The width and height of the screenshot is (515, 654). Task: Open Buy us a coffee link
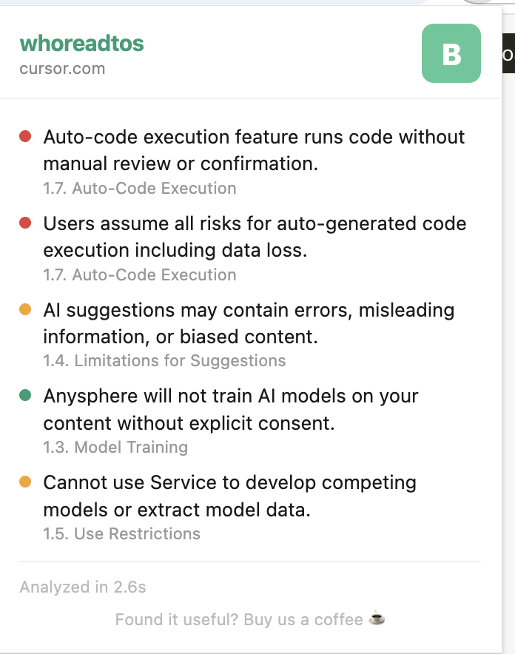coord(303,620)
